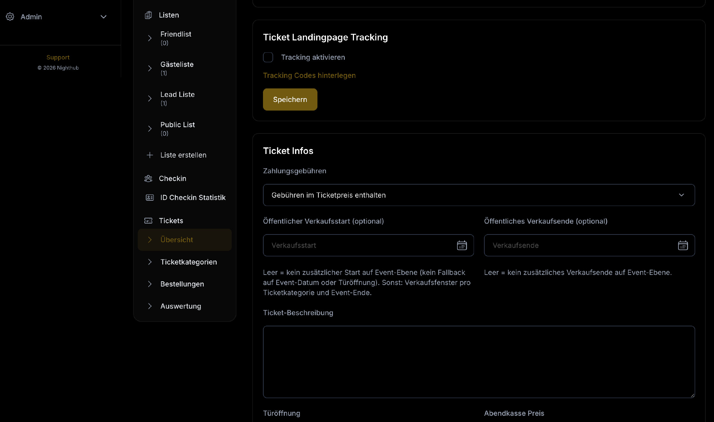Click the Listen clipboard icon
The image size is (714, 422).
[x=148, y=15]
